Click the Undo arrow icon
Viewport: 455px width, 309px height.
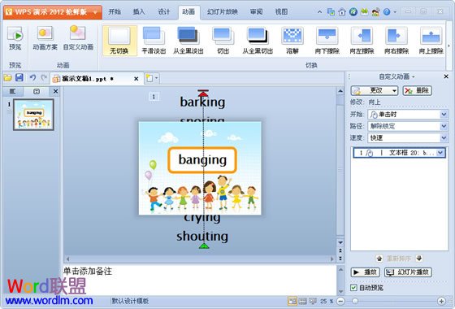coord(32,77)
